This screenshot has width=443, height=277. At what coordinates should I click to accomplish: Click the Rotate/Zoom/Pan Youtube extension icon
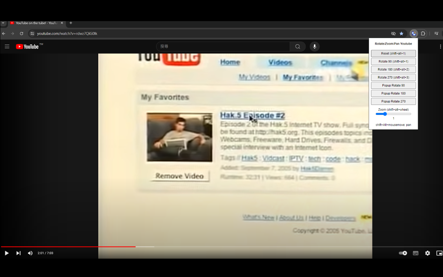point(414,34)
